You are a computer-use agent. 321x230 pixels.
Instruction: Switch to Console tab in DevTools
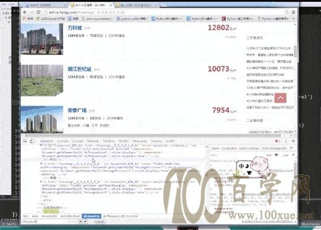point(62,141)
